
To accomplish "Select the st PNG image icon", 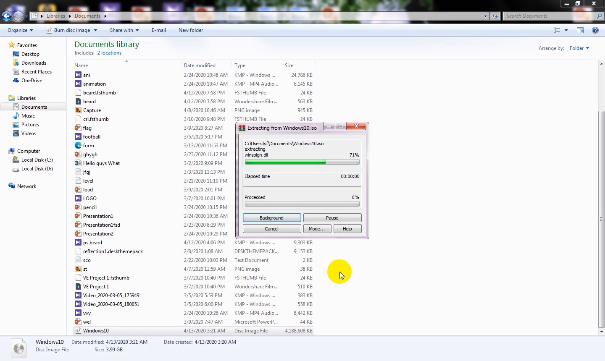I will click(x=78, y=269).
